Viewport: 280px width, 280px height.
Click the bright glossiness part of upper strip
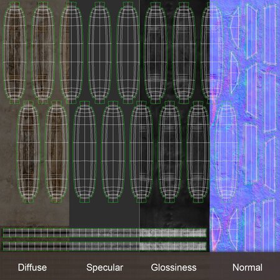tap(173, 233)
